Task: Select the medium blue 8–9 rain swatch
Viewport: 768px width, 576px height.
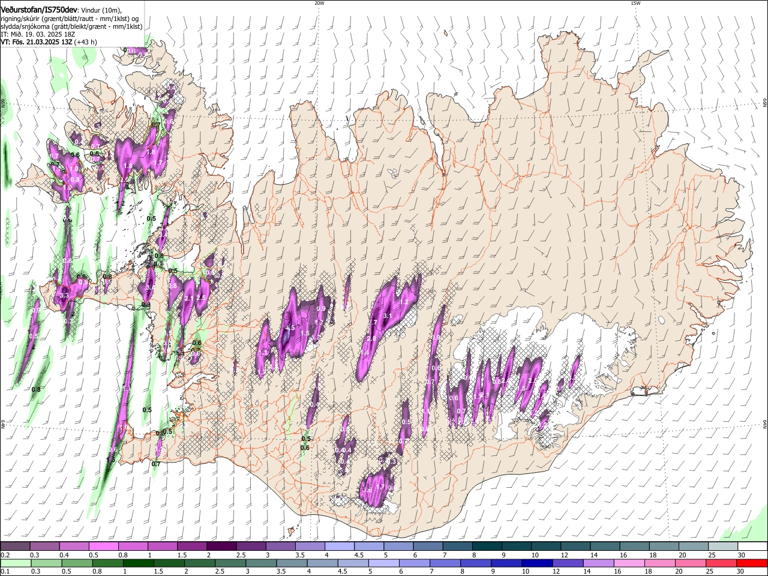Action: (x=476, y=563)
